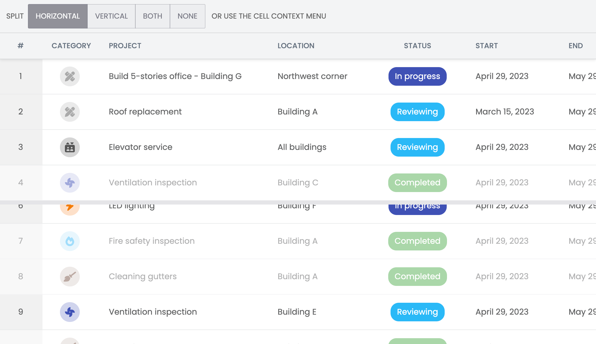This screenshot has height=344, width=596.
Task: Click the fan icon in Building C ventilation row
Action: (70, 183)
